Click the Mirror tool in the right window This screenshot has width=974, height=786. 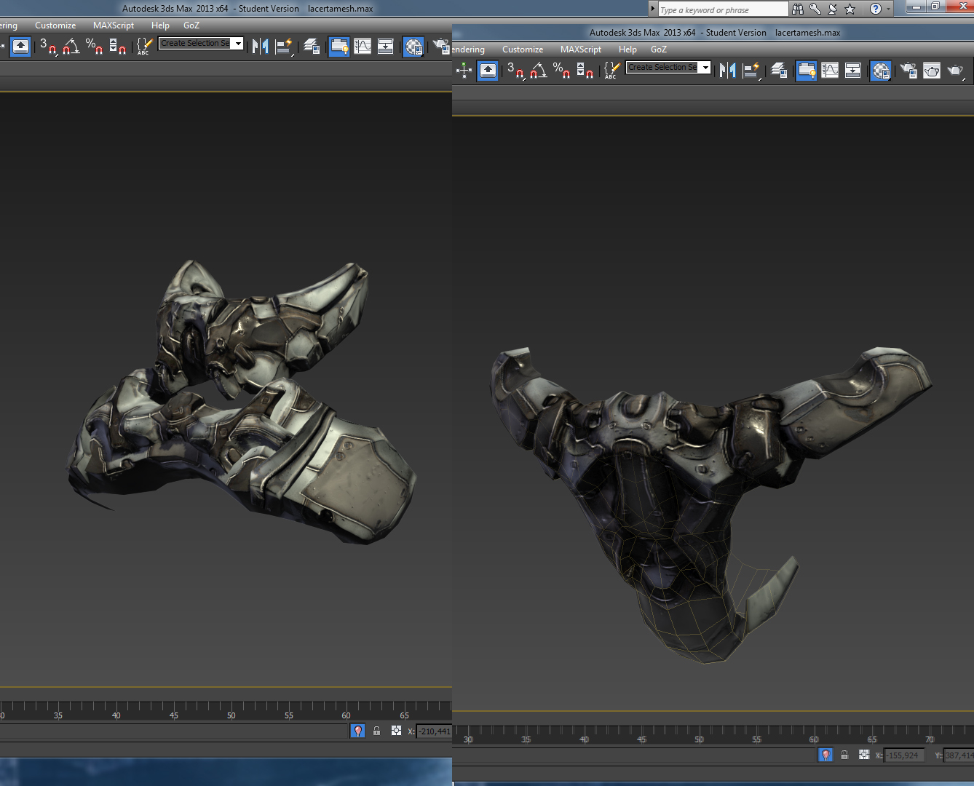tap(727, 70)
